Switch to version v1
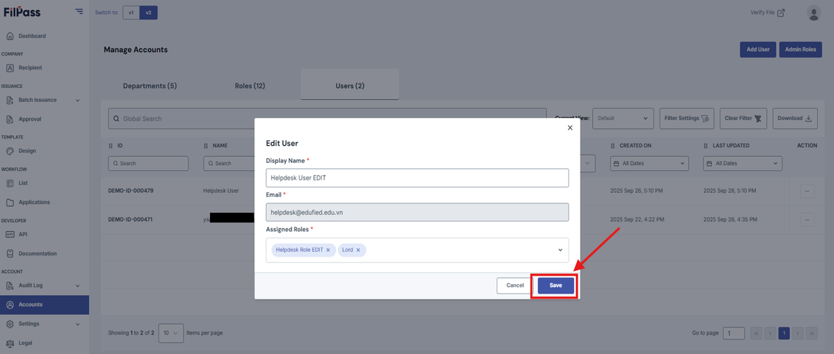Screen dimensions: 834x354 [x=131, y=12]
